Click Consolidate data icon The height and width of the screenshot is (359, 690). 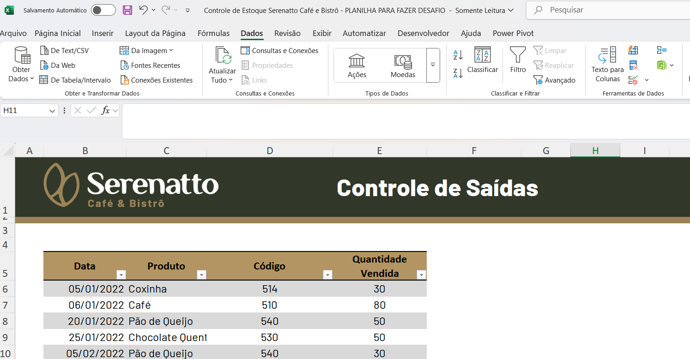click(661, 50)
